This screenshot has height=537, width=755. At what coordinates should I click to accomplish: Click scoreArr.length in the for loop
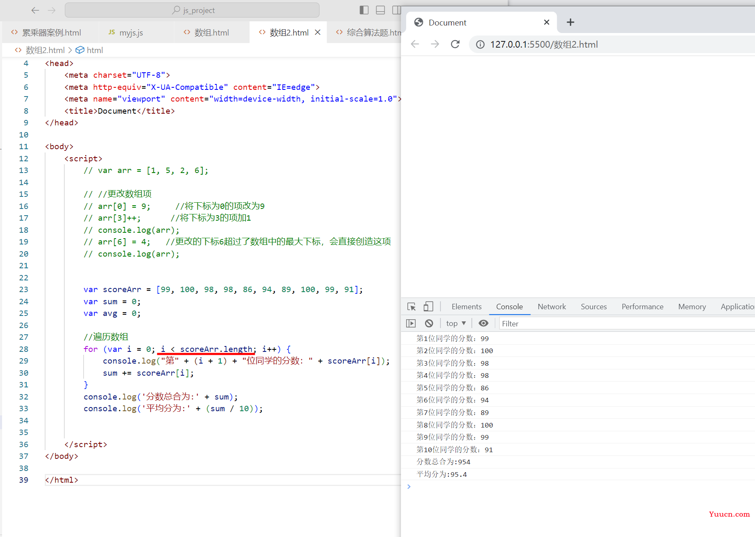pyautogui.click(x=216, y=349)
